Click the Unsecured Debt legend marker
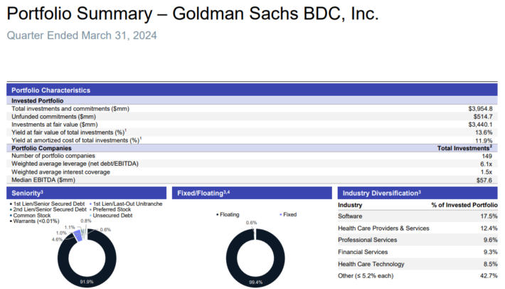 (x=91, y=216)
